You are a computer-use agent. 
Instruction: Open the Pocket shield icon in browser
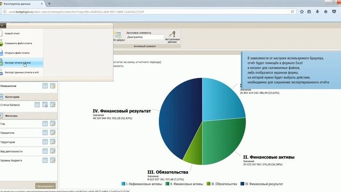click(x=334, y=12)
